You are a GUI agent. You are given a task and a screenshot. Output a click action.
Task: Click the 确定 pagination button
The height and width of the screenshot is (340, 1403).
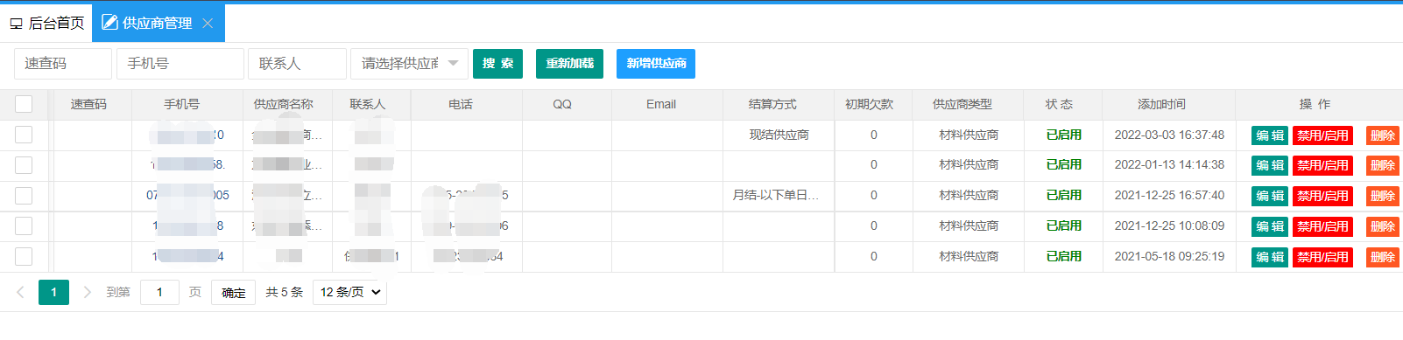[233, 292]
